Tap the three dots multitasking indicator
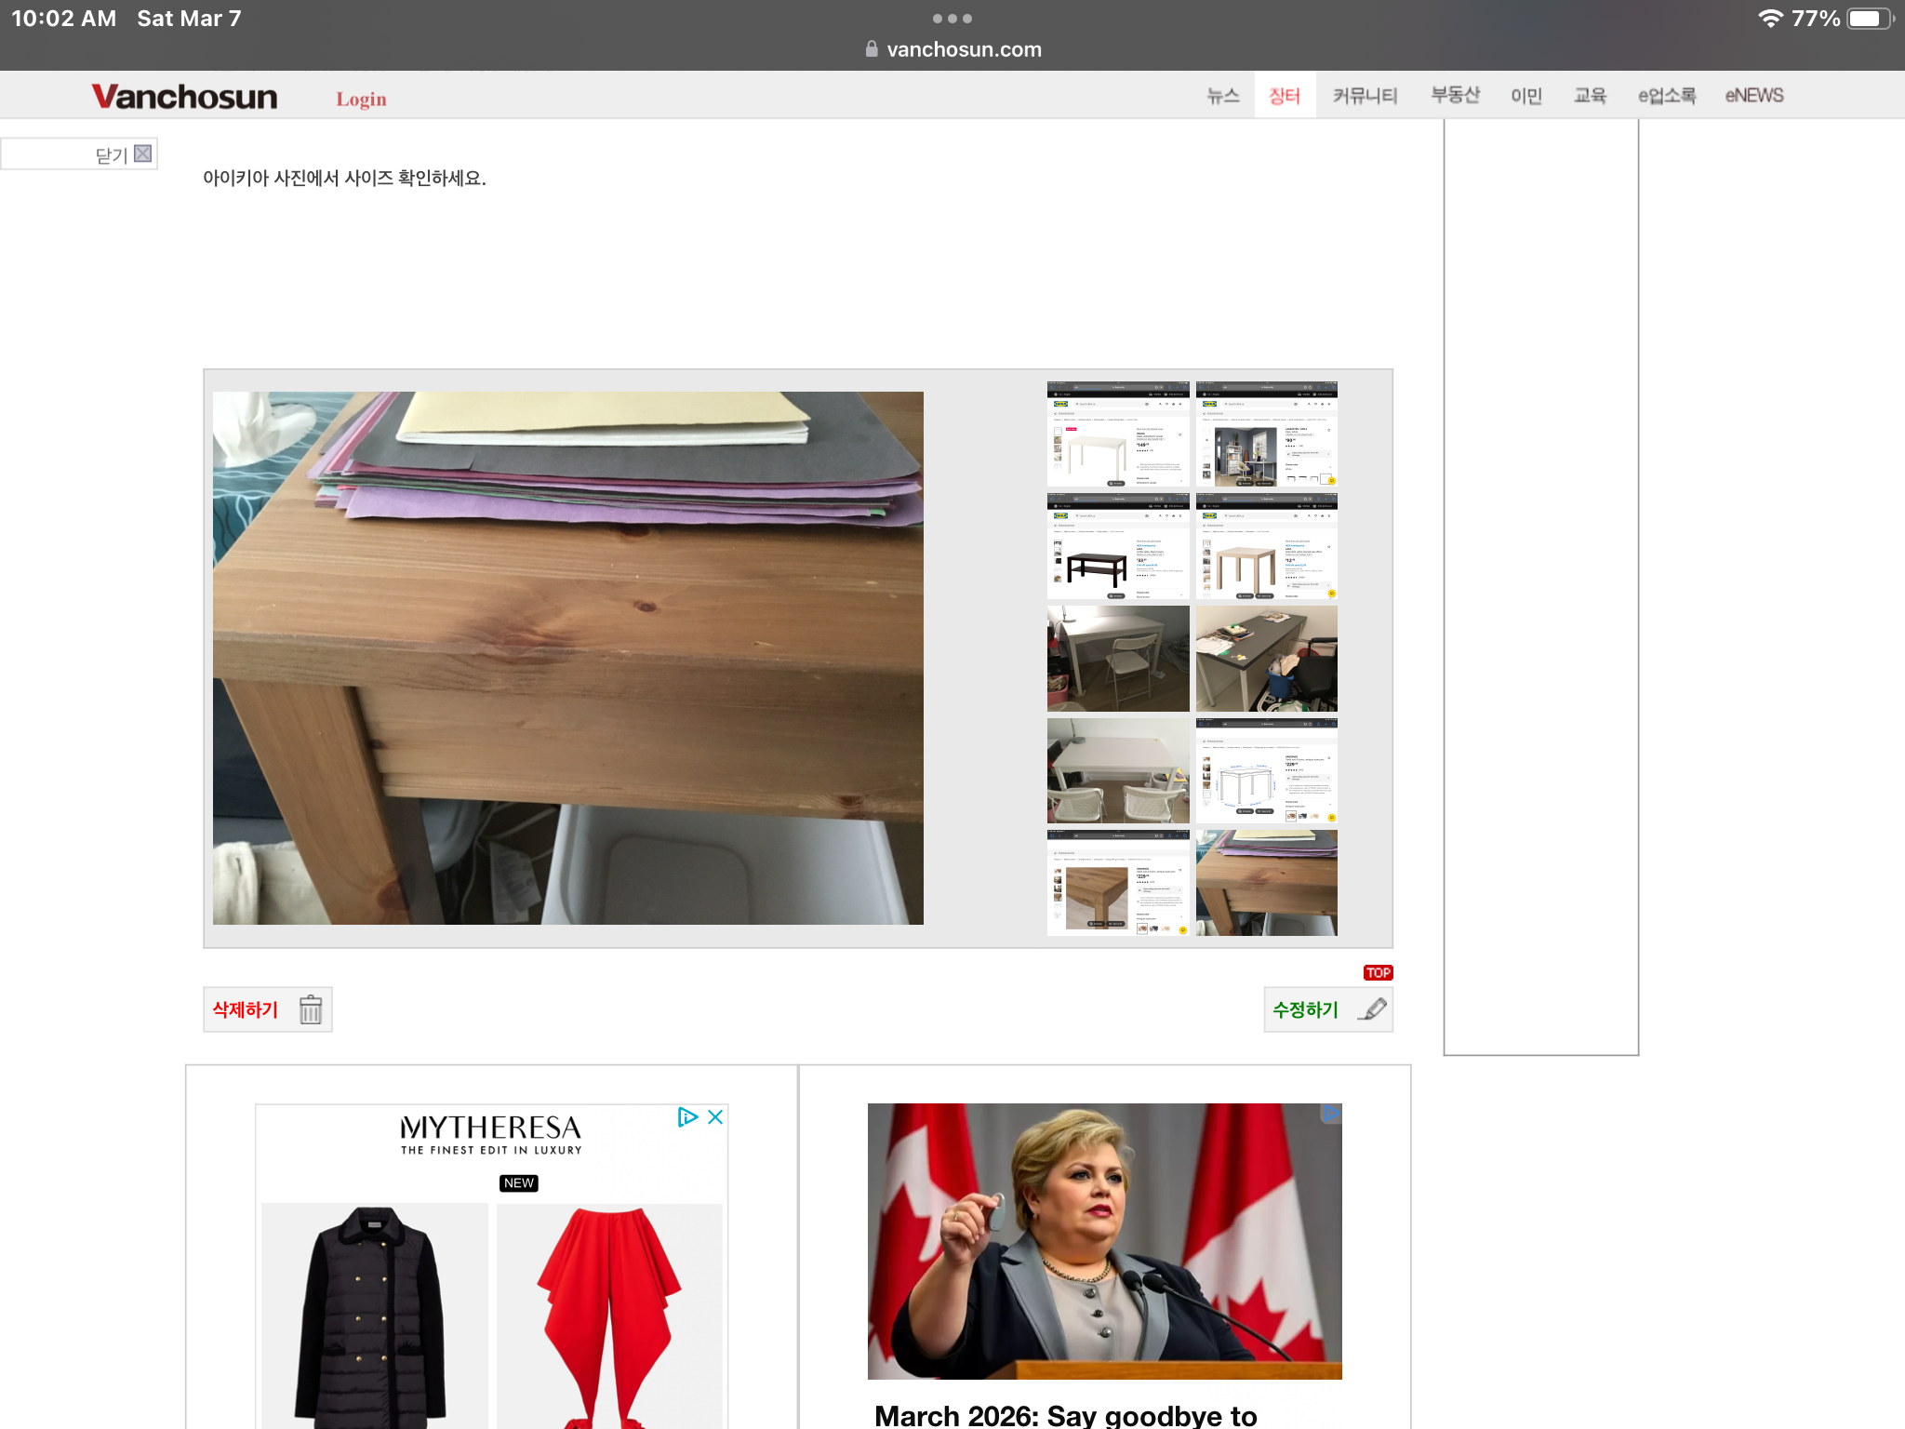 click(952, 19)
